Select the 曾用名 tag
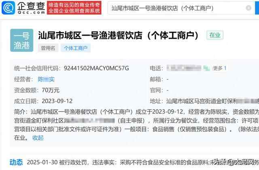The width and height of the screenshot is (259, 170). click(x=48, y=48)
